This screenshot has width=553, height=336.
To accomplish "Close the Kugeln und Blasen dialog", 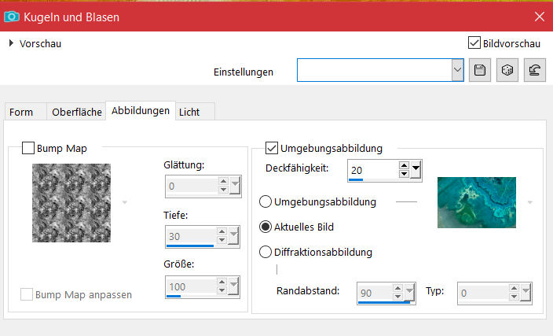I will pos(539,16).
